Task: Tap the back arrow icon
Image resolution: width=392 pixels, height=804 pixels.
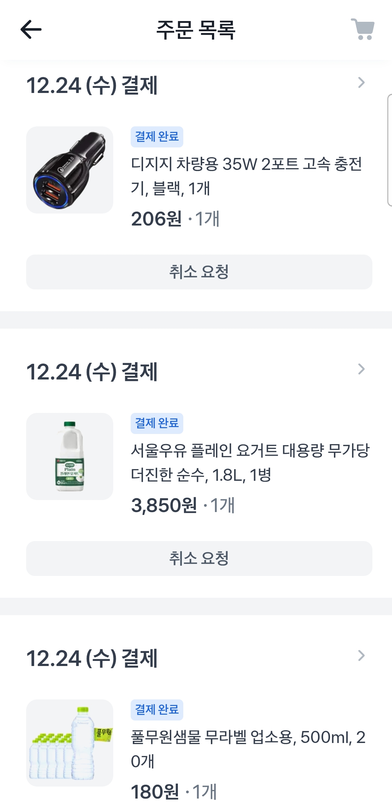Action: 31,29
